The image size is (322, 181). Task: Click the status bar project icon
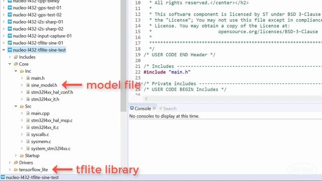[x=3, y=177]
